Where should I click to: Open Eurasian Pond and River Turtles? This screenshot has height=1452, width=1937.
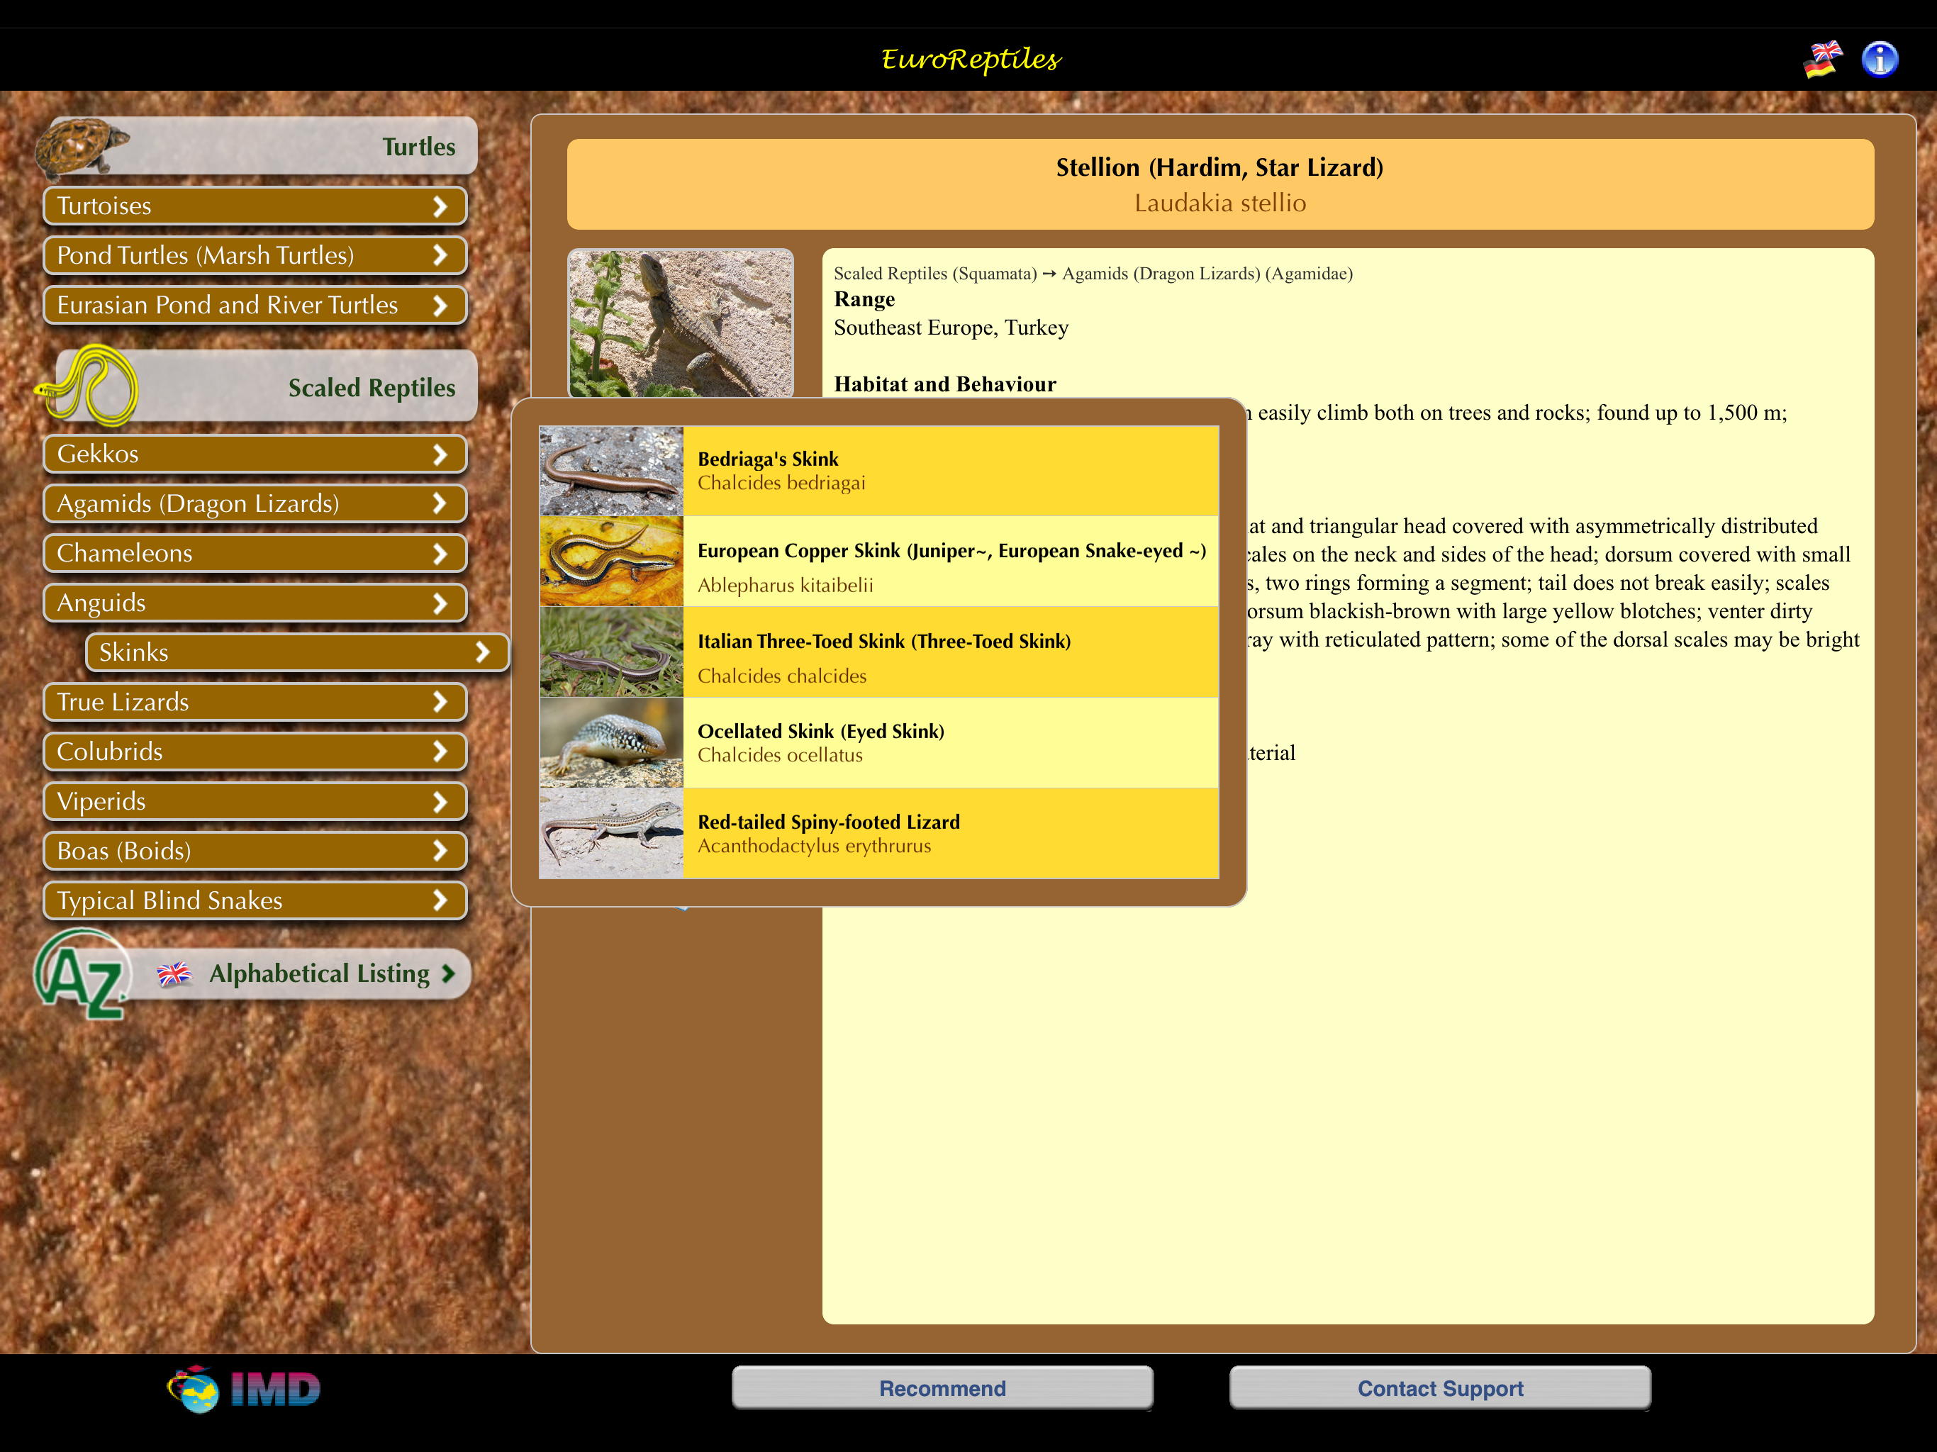pos(255,305)
